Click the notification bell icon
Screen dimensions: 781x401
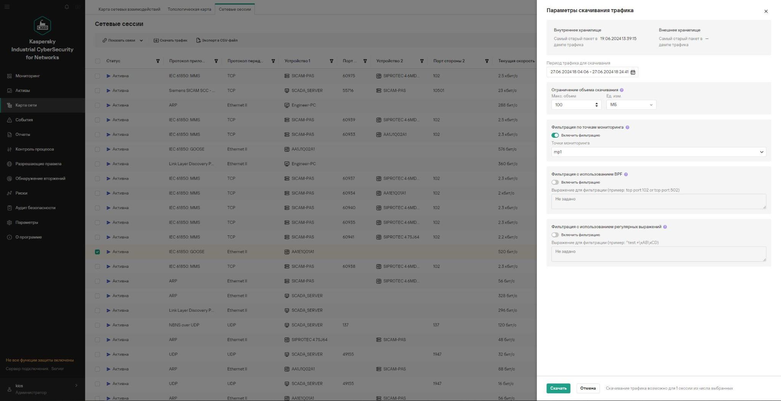[x=67, y=7]
